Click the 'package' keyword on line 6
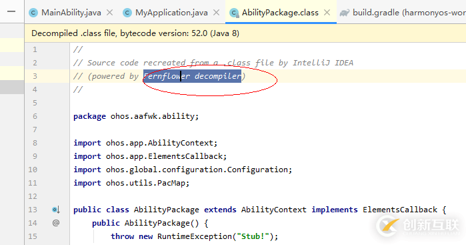The height and width of the screenshot is (245, 466). [89, 116]
